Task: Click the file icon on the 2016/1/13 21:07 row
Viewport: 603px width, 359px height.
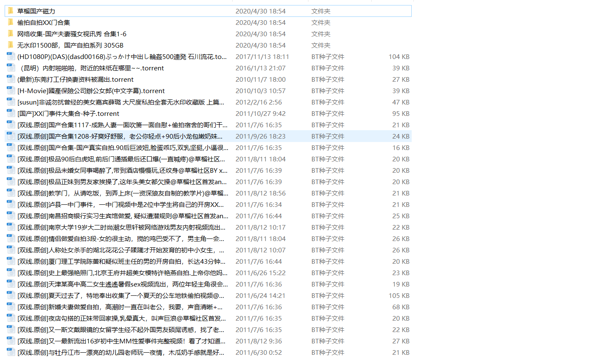Action: pos(11,68)
